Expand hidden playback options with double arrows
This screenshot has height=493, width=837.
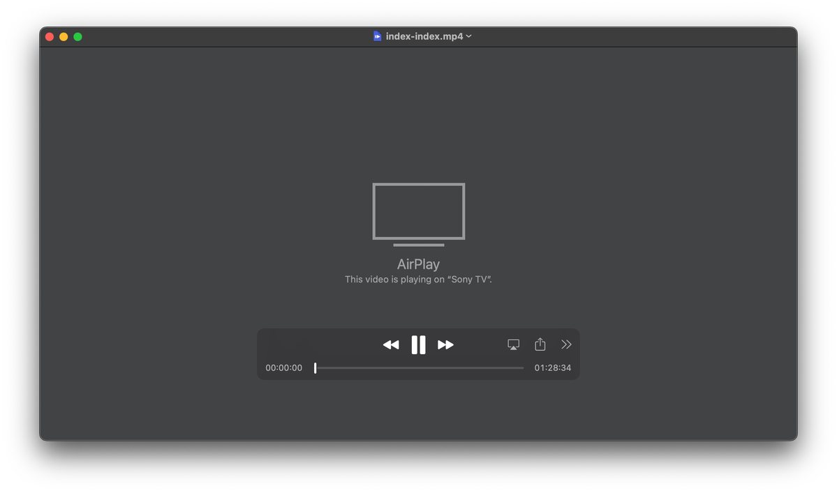click(x=566, y=344)
